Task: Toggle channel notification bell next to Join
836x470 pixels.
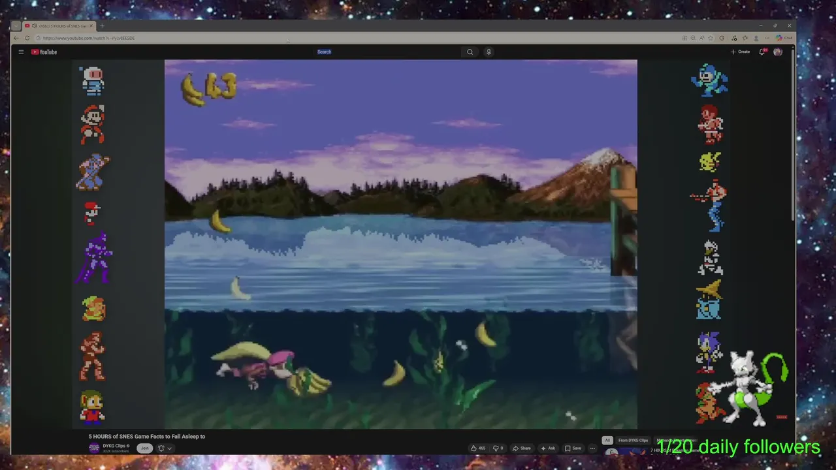Action: coord(161,448)
